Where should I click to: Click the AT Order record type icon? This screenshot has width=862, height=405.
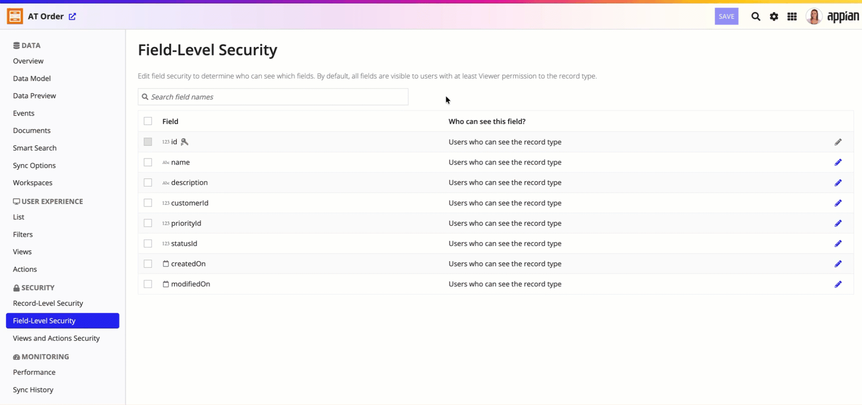(15, 16)
